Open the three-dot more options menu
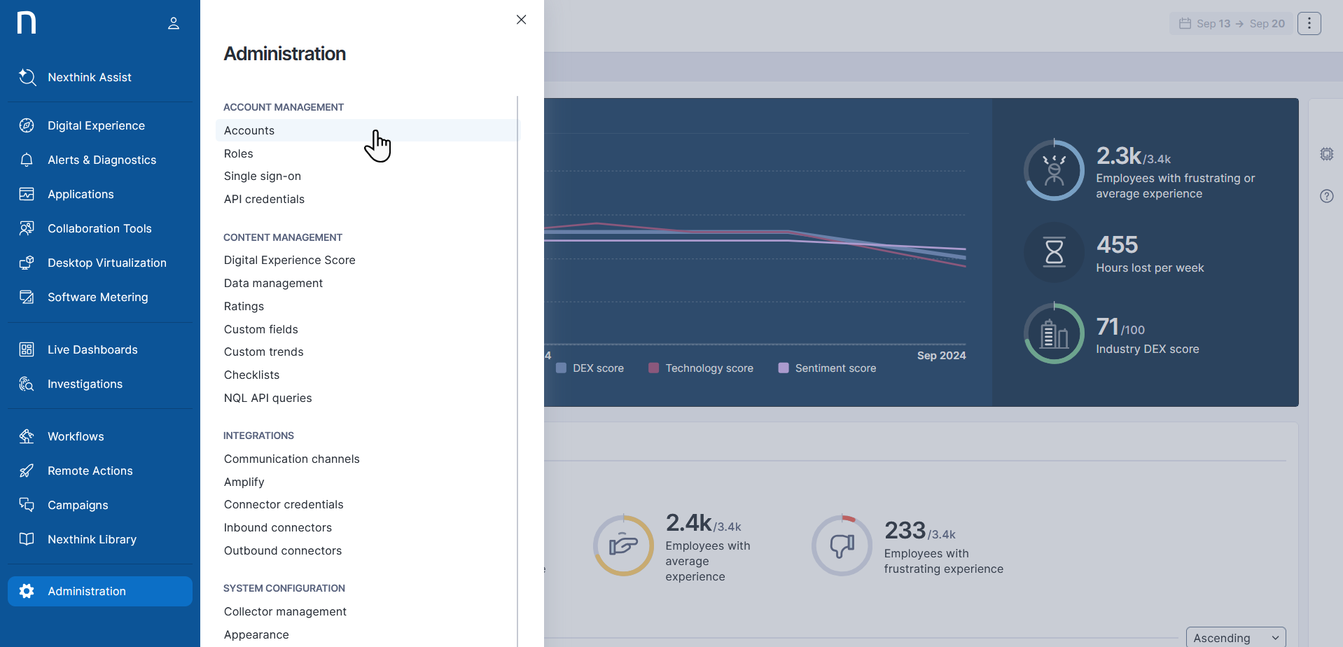Image resolution: width=1343 pixels, height=647 pixels. pos(1309,24)
